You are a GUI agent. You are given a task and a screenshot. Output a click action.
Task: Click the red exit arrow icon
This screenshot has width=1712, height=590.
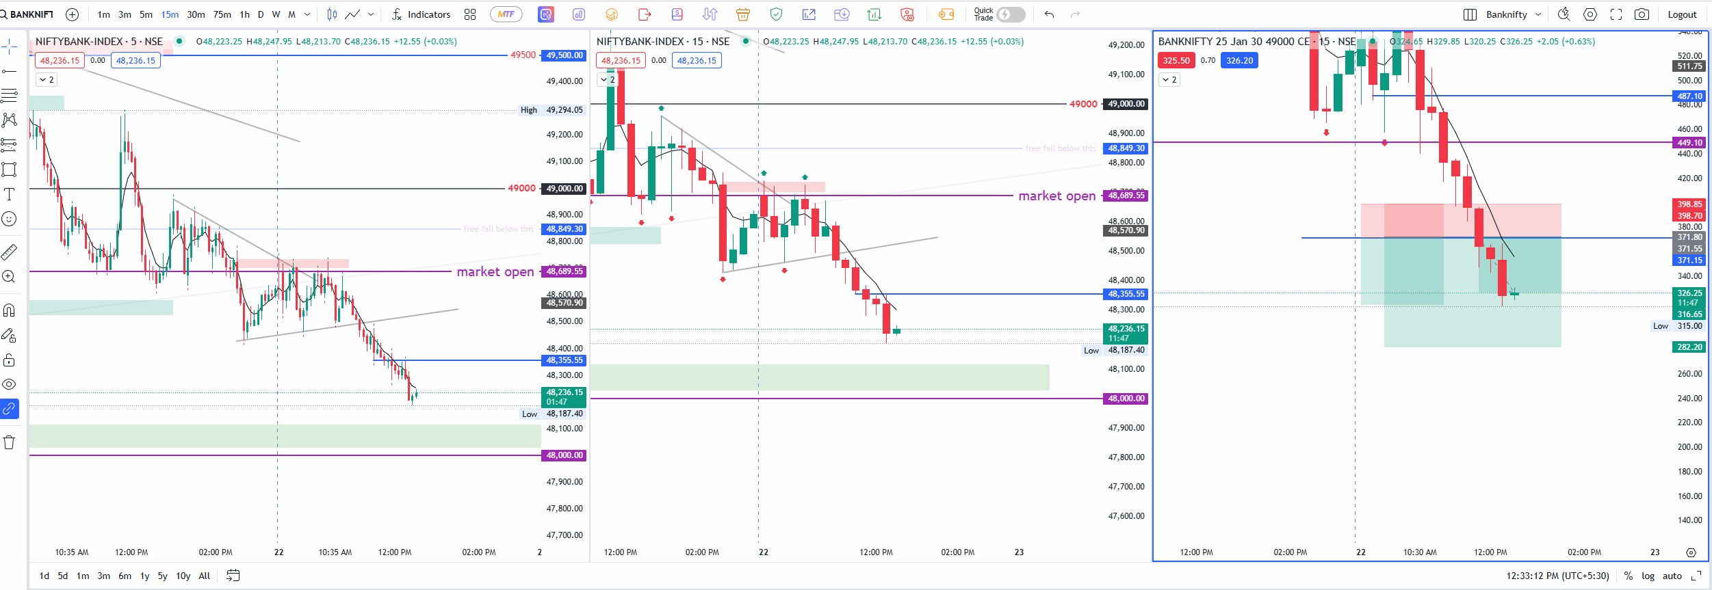pyautogui.click(x=645, y=14)
